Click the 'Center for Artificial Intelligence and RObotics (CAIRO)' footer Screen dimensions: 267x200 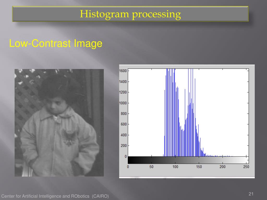coord(55,196)
